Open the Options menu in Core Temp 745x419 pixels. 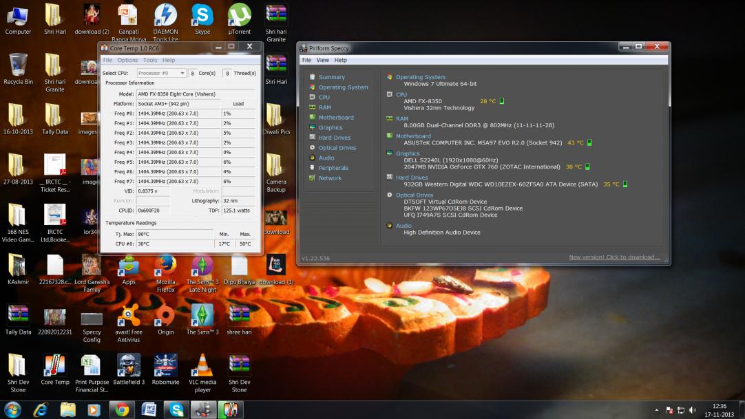pyautogui.click(x=127, y=61)
